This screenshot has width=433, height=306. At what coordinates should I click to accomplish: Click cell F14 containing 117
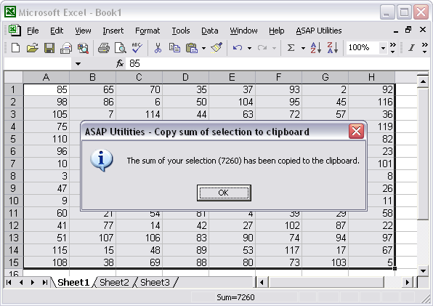279,250
